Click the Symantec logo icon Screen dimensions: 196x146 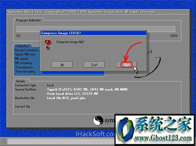98,120
